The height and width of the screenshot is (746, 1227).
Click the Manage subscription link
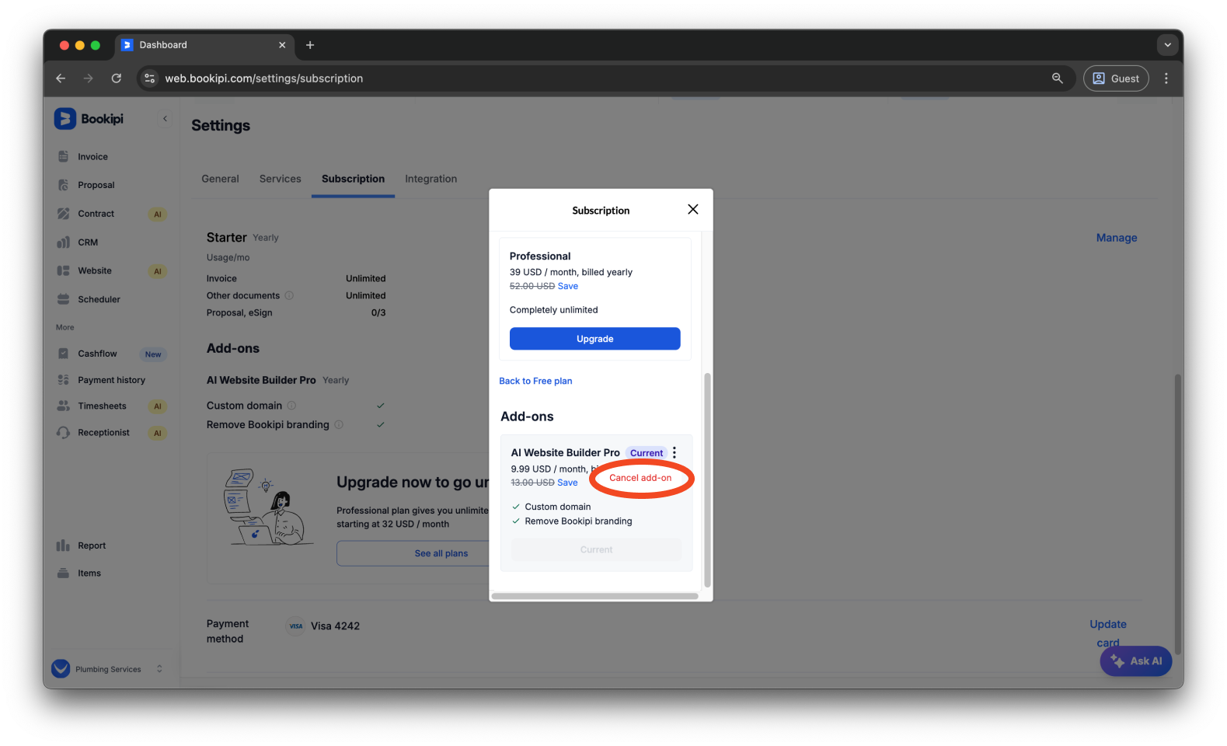(1117, 238)
